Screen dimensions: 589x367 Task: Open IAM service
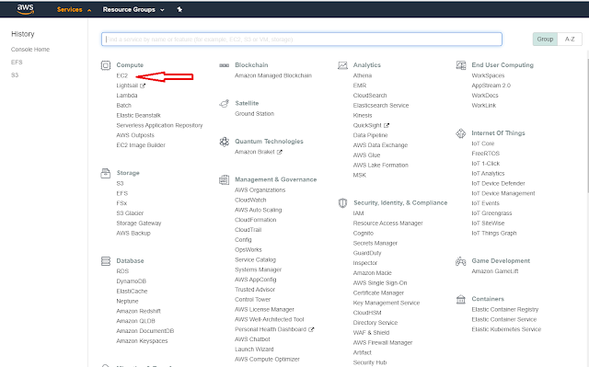tap(358, 213)
